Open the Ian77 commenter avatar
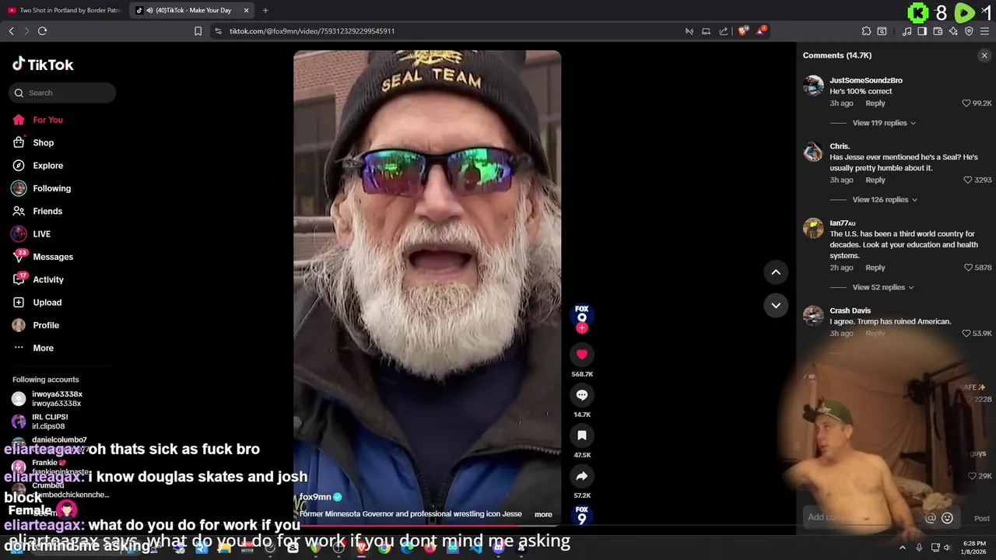Screen dimensions: 996x560 point(813,228)
